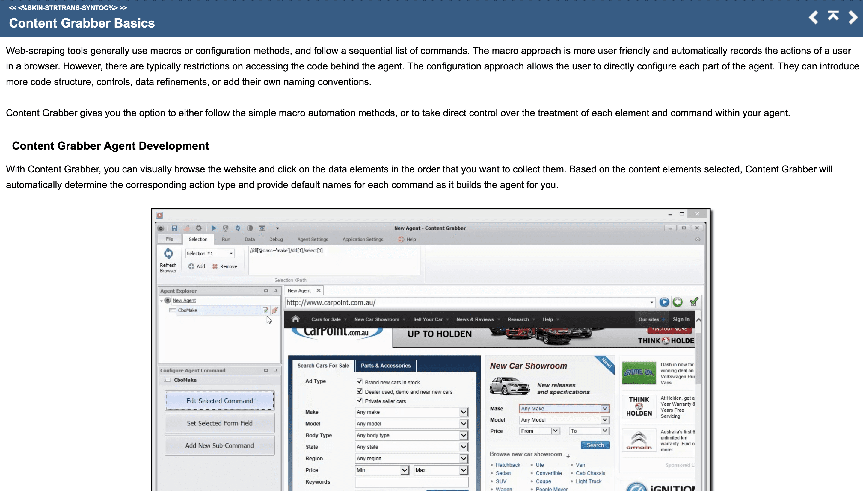Open the Any body type dropdown
Viewport: 863px width, 491px height.
pyautogui.click(x=463, y=435)
